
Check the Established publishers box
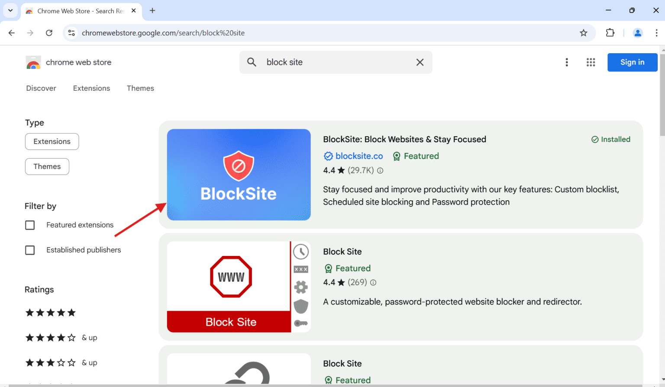[30, 250]
